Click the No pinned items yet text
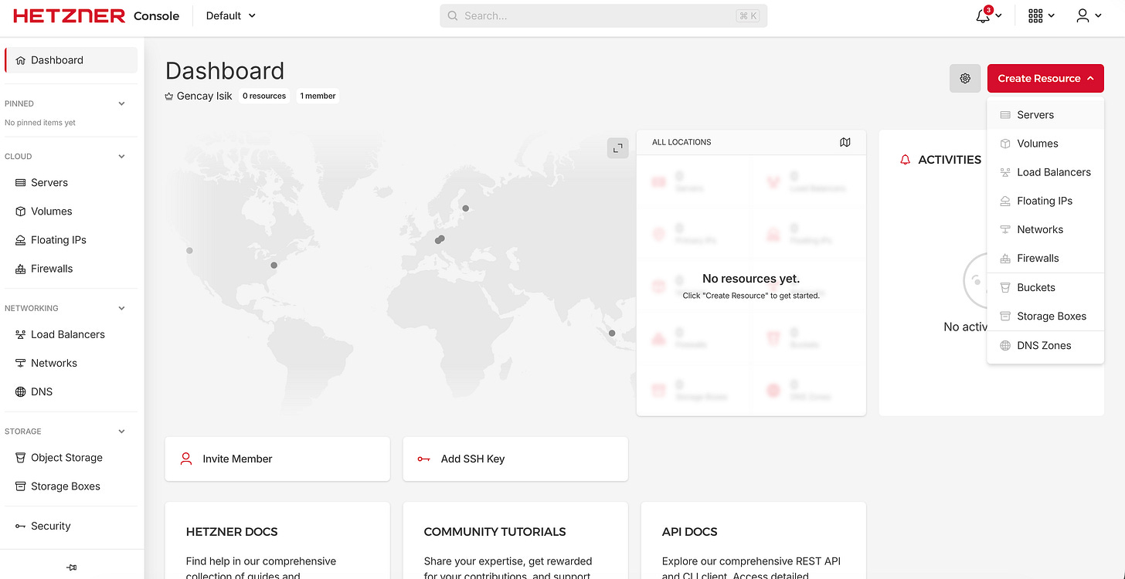1125x579 pixels. pos(40,123)
